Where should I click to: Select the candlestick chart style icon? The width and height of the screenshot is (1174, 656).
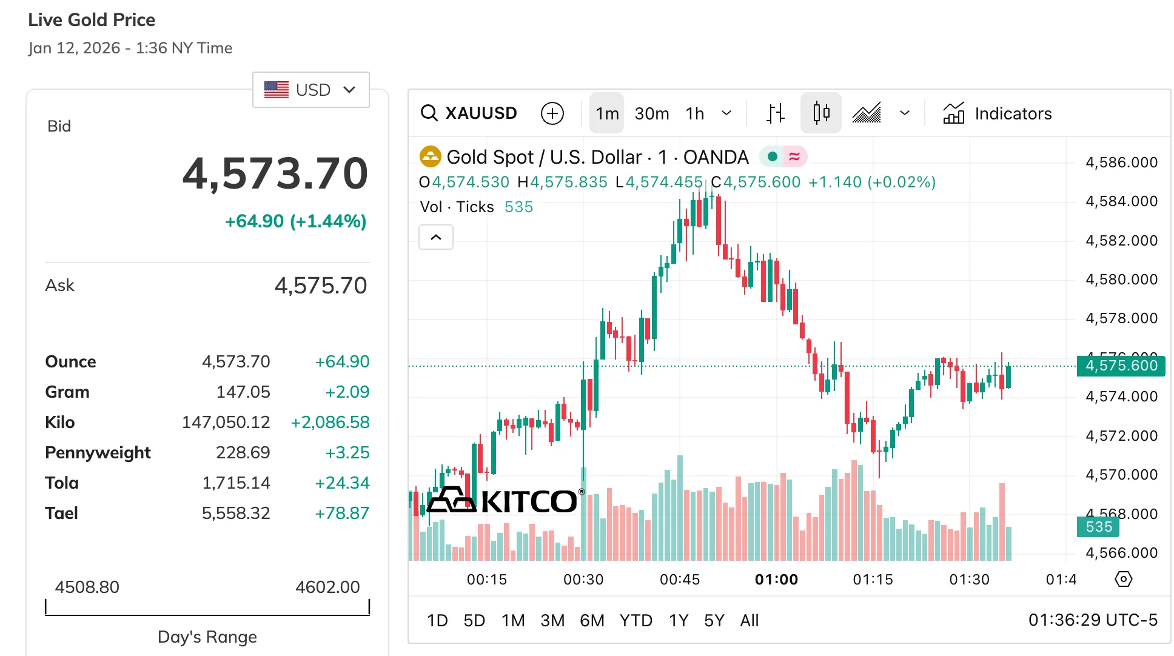(x=821, y=113)
